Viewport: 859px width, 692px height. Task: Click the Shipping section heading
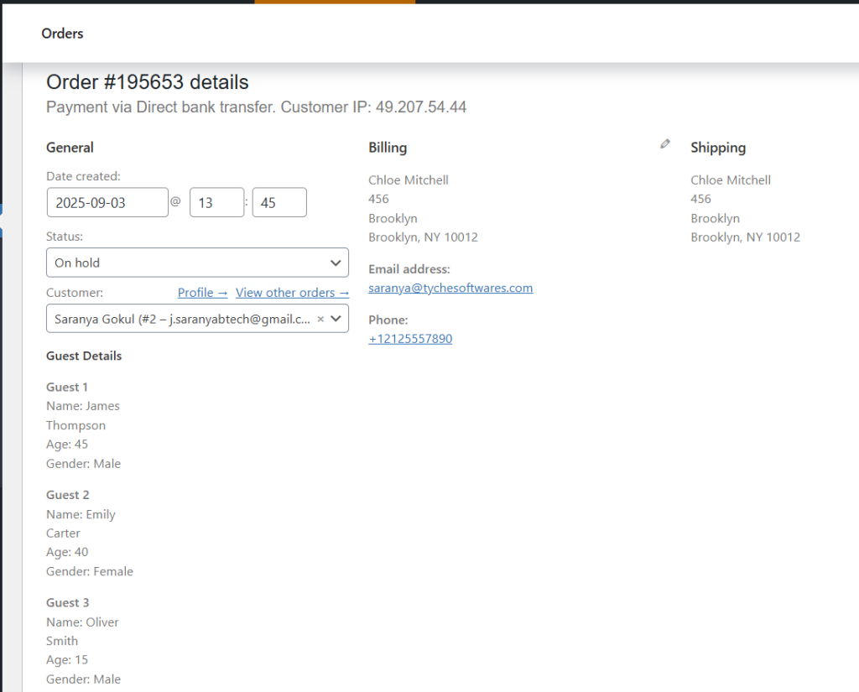[718, 147]
